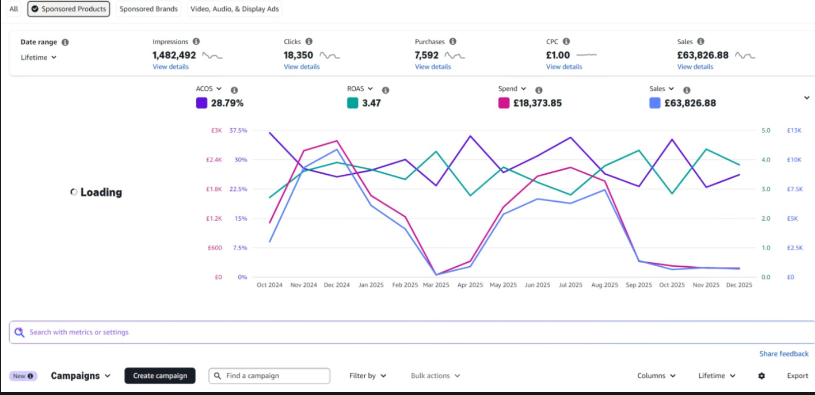
Task: Click Dec 2024 axis label
Action: (336, 285)
